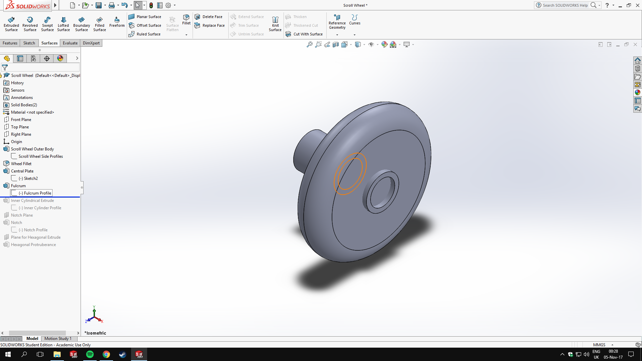
Task: Open the DimXpertManager tab
Action: pyautogui.click(x=47, y=58)
